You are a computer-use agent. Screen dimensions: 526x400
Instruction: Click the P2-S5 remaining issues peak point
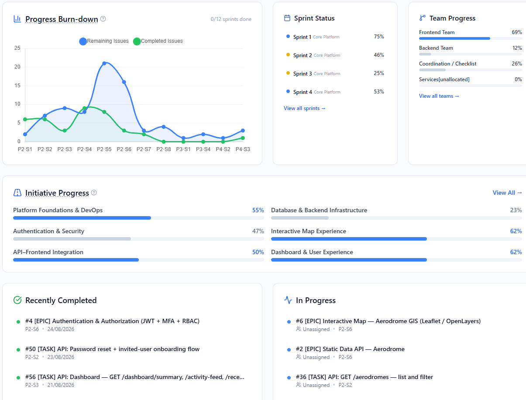coord(104,63)
